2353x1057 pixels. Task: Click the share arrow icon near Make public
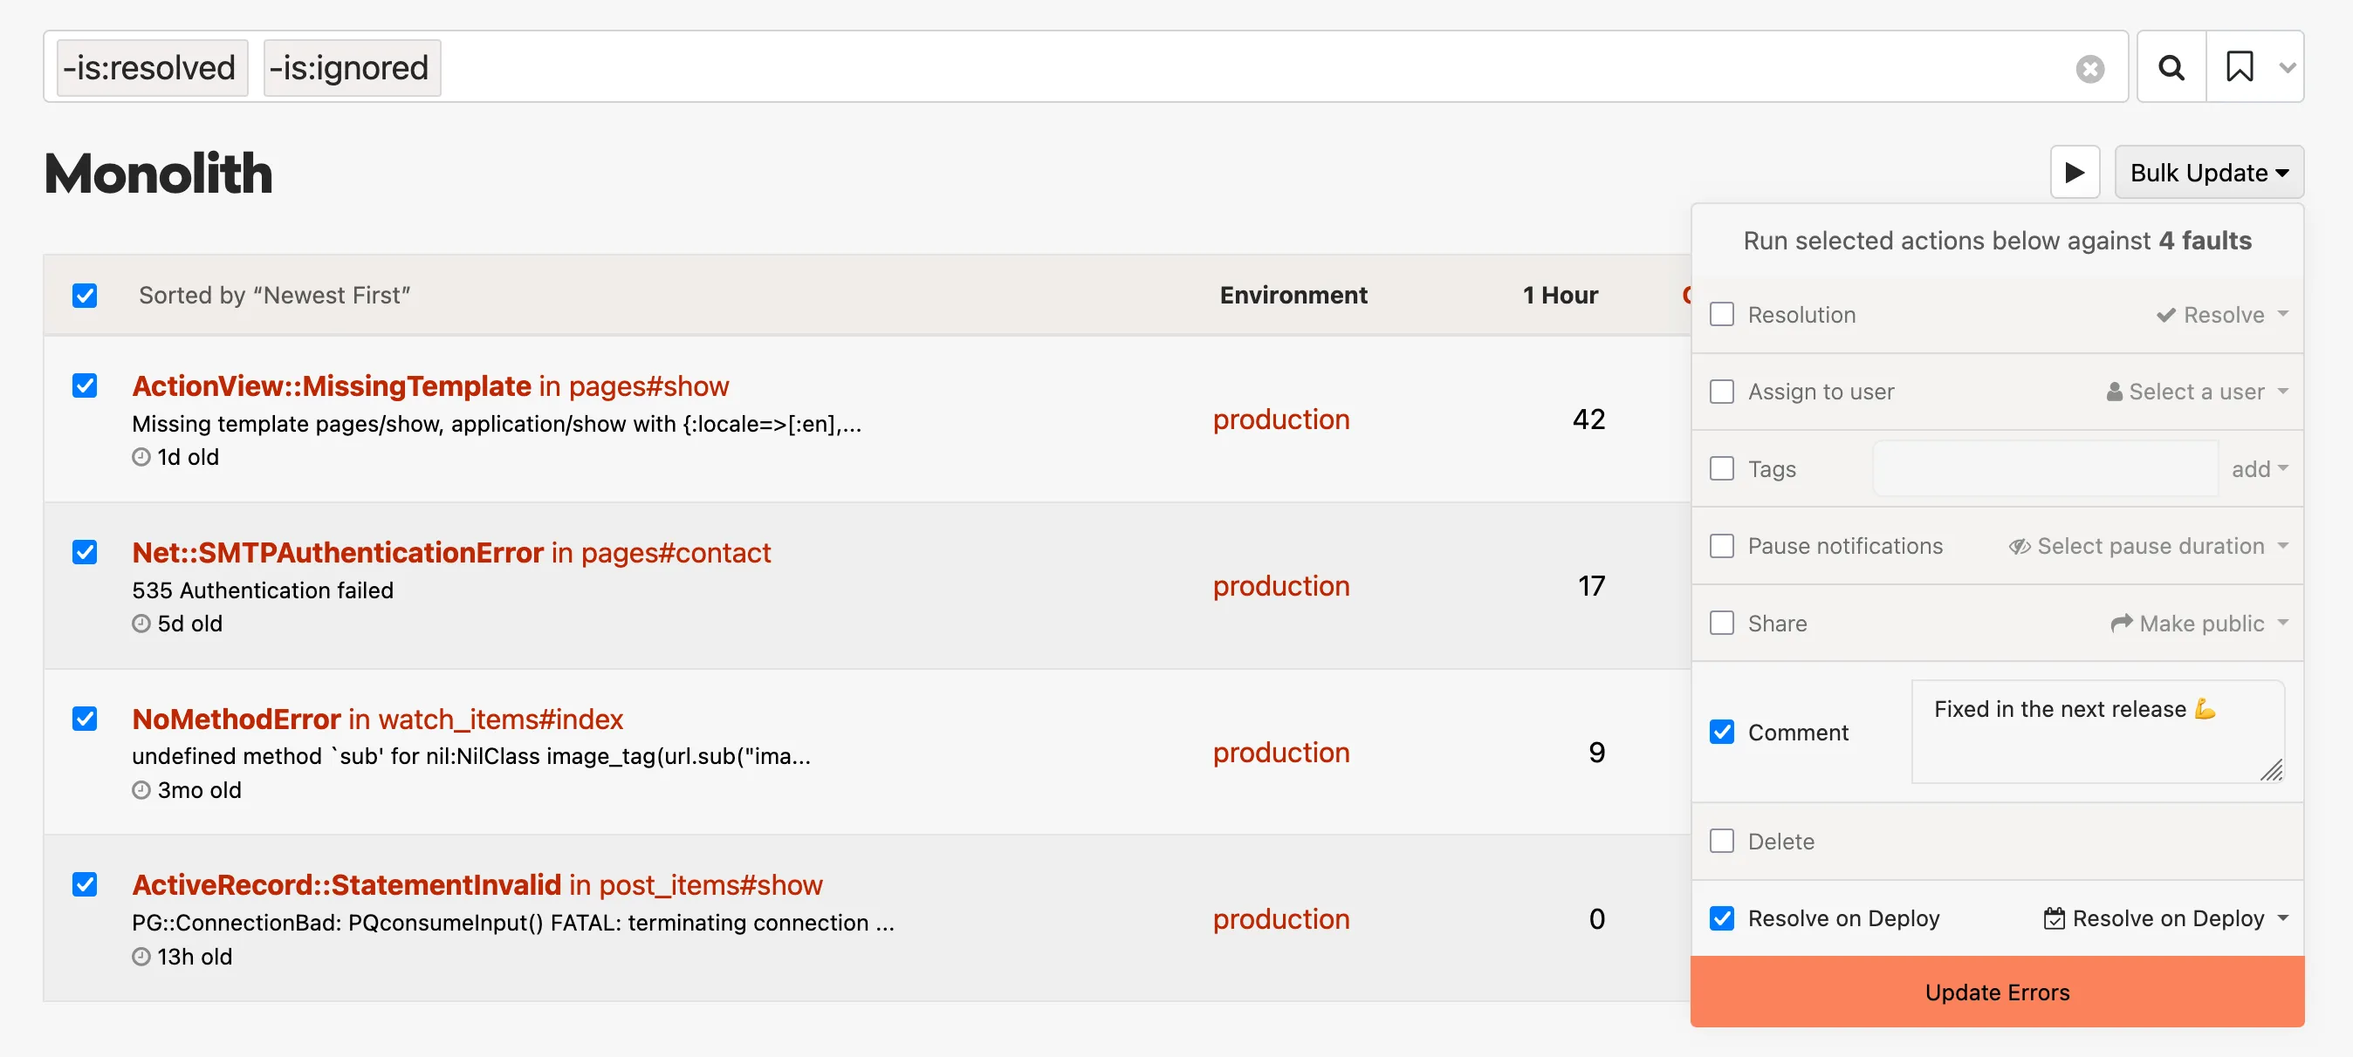[x=2123, y=623]
